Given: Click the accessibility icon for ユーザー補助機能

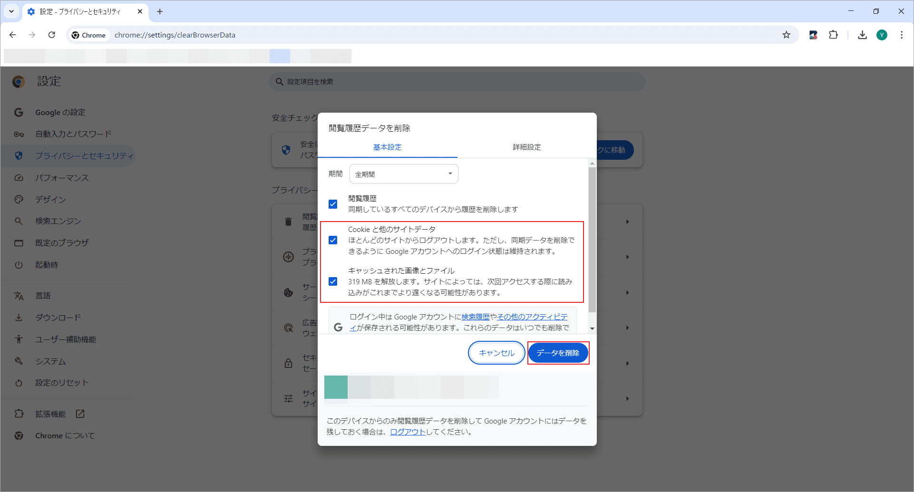Looking at the screenshot, I should [x=19, y=339].
